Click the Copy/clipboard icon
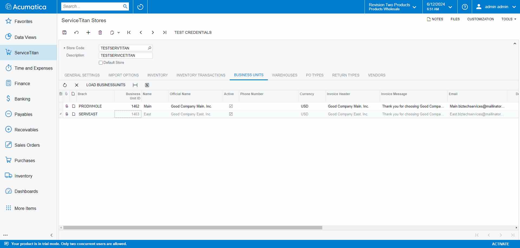Viewport: 520px width, 248px height. click(112, 32)
